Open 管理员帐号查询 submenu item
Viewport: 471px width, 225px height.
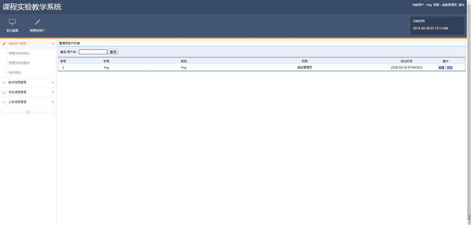[x=19, y=63]
